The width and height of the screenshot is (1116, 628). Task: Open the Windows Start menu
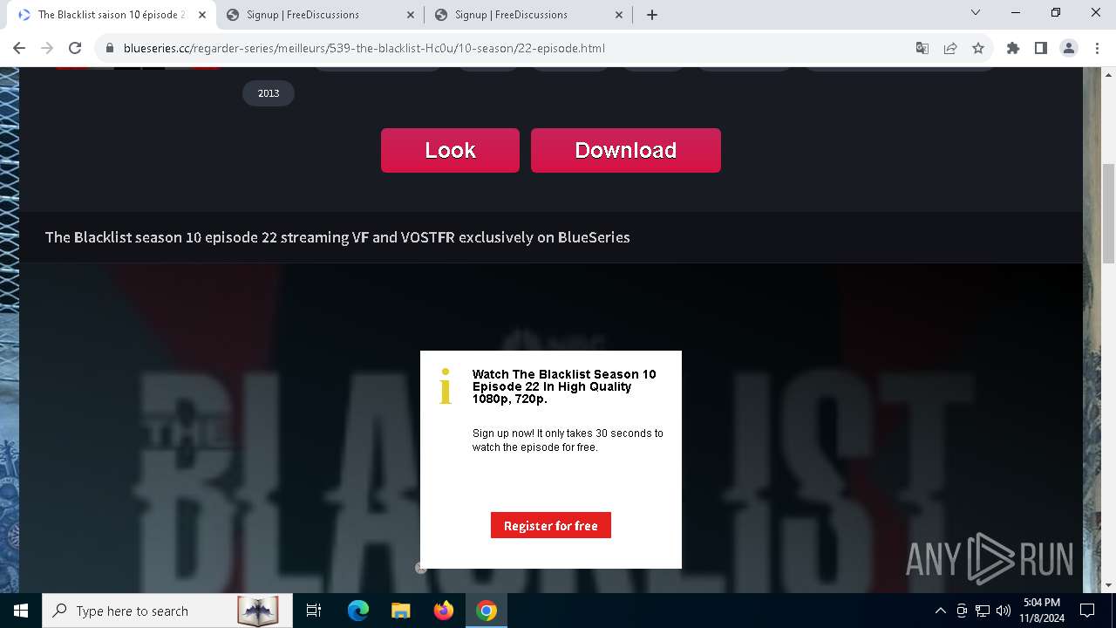[x=21, y=611]
